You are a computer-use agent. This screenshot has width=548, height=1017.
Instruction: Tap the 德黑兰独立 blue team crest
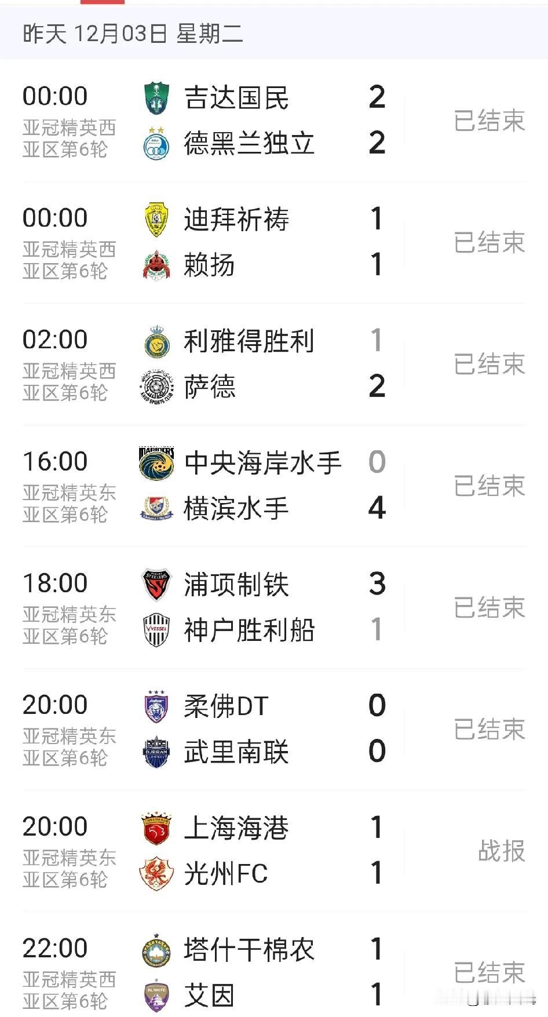coord(156,144)
